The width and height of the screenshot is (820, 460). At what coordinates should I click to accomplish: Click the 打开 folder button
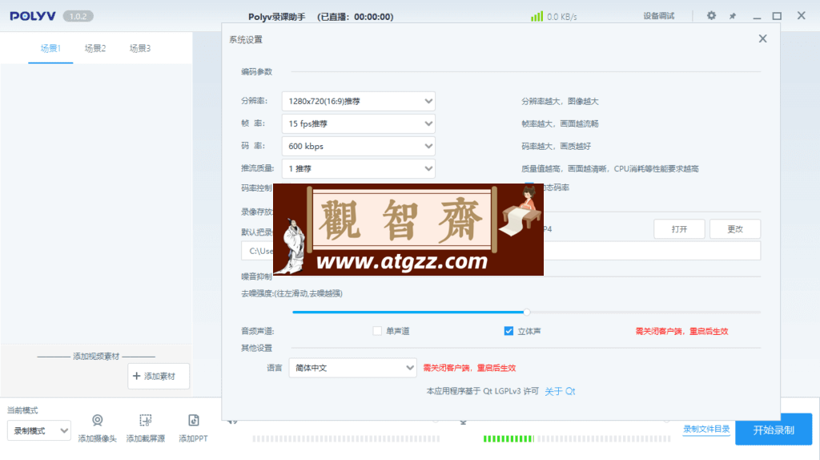pyautogui.click(x=679, y=229)
